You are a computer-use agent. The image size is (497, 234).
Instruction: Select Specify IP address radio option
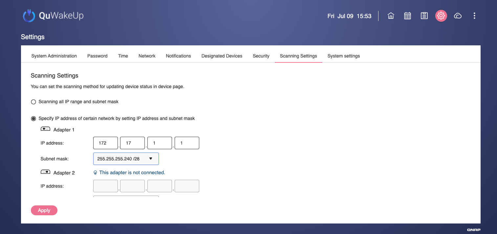click(x=33, y=118)
